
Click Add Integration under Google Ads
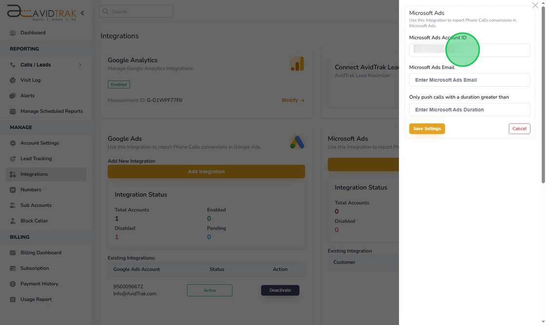pos(206,171)
